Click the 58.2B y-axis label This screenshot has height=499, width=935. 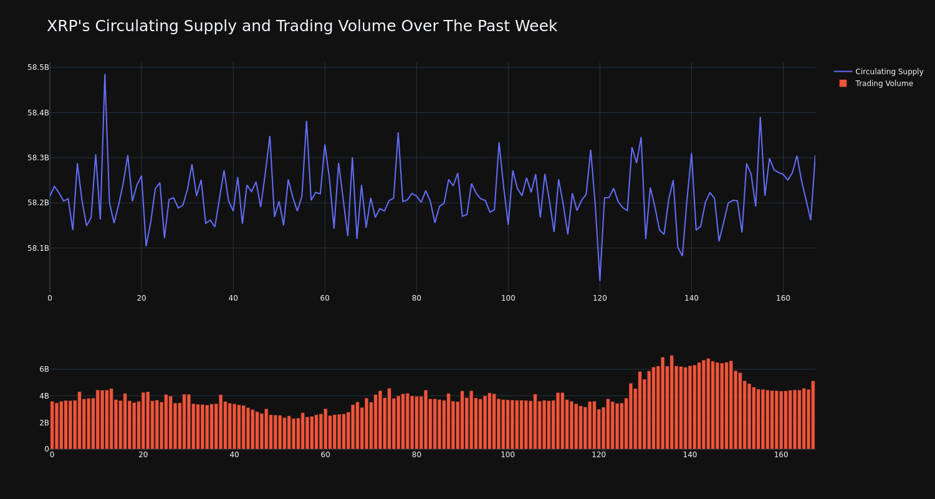pyautogui.click(x=38, y=203)
